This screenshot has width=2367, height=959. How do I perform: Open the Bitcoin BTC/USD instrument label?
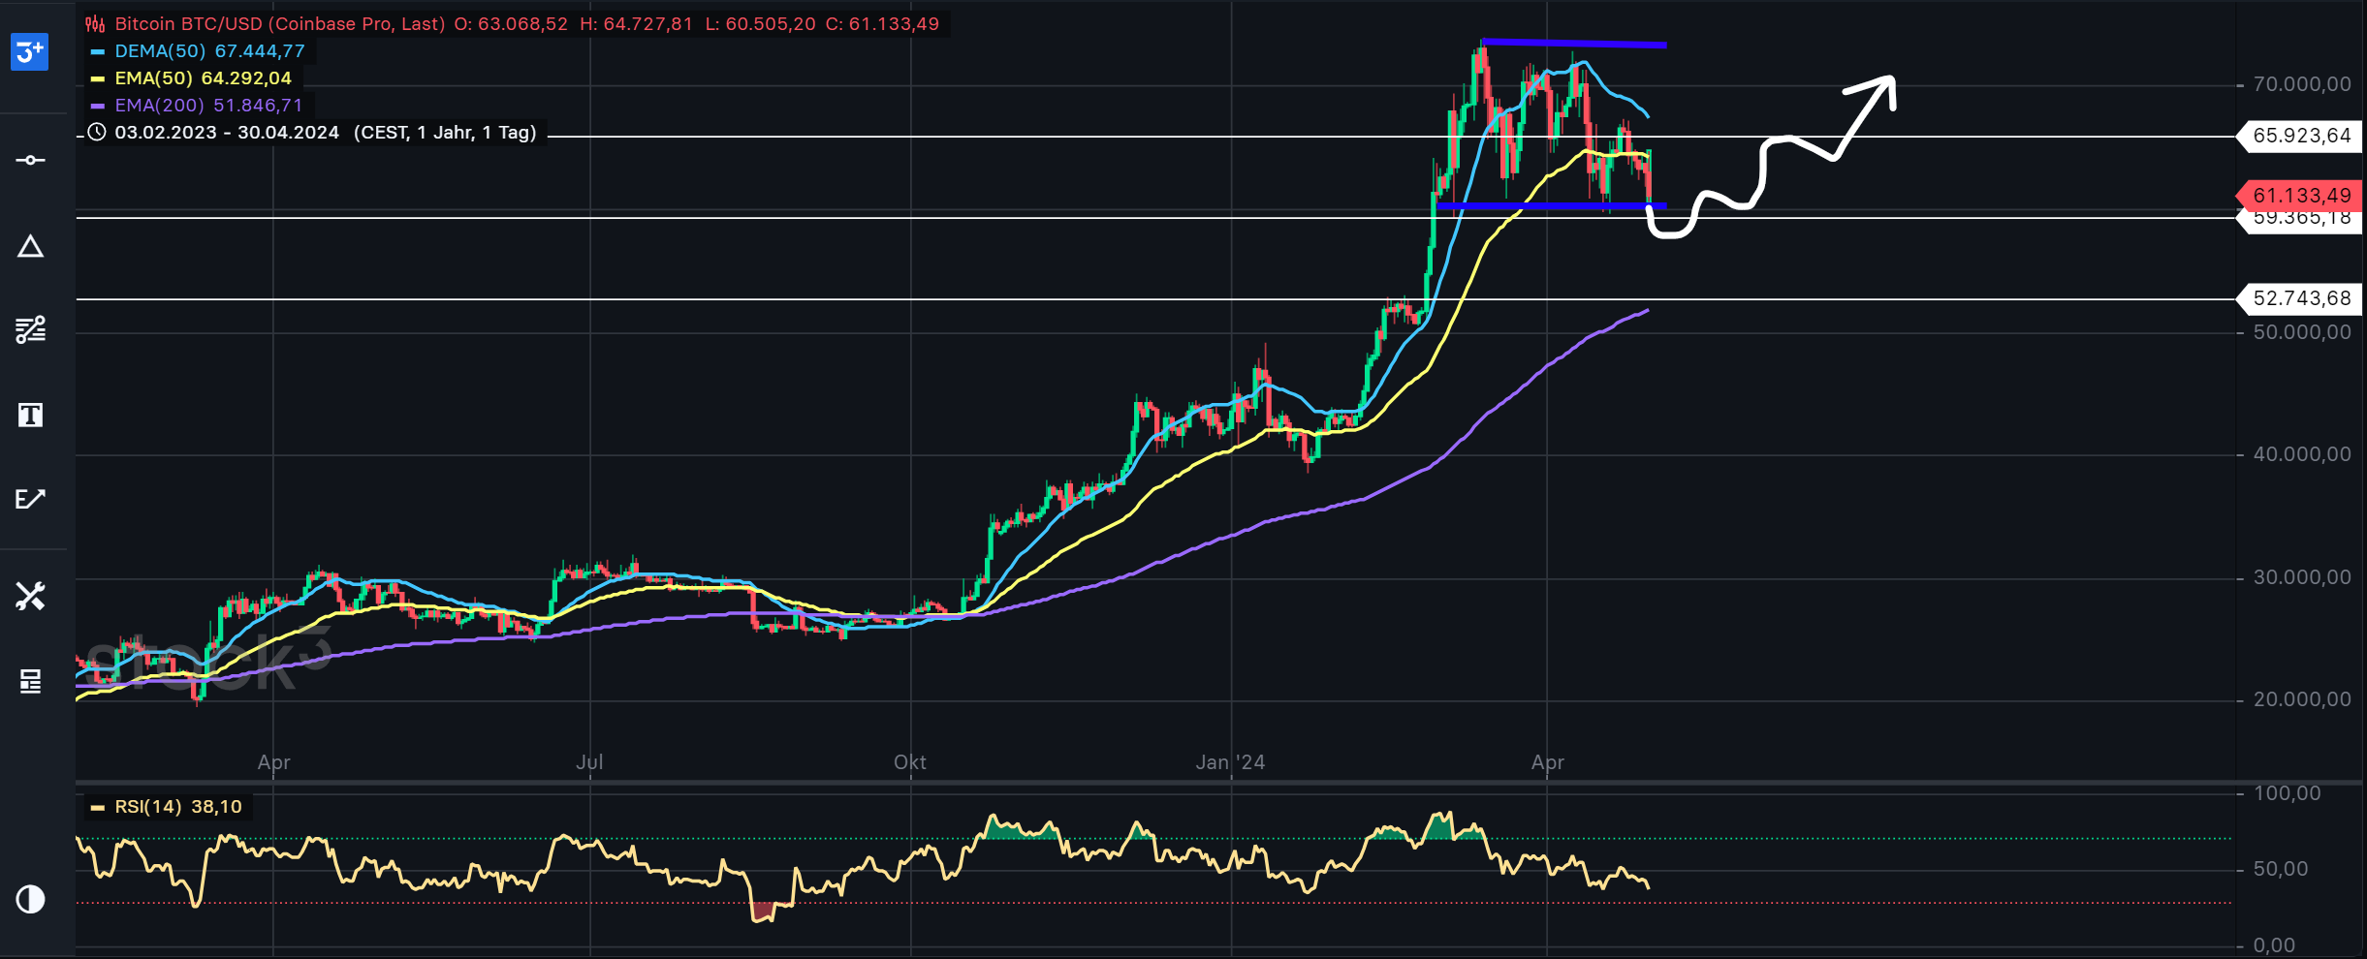pos(279,24)
